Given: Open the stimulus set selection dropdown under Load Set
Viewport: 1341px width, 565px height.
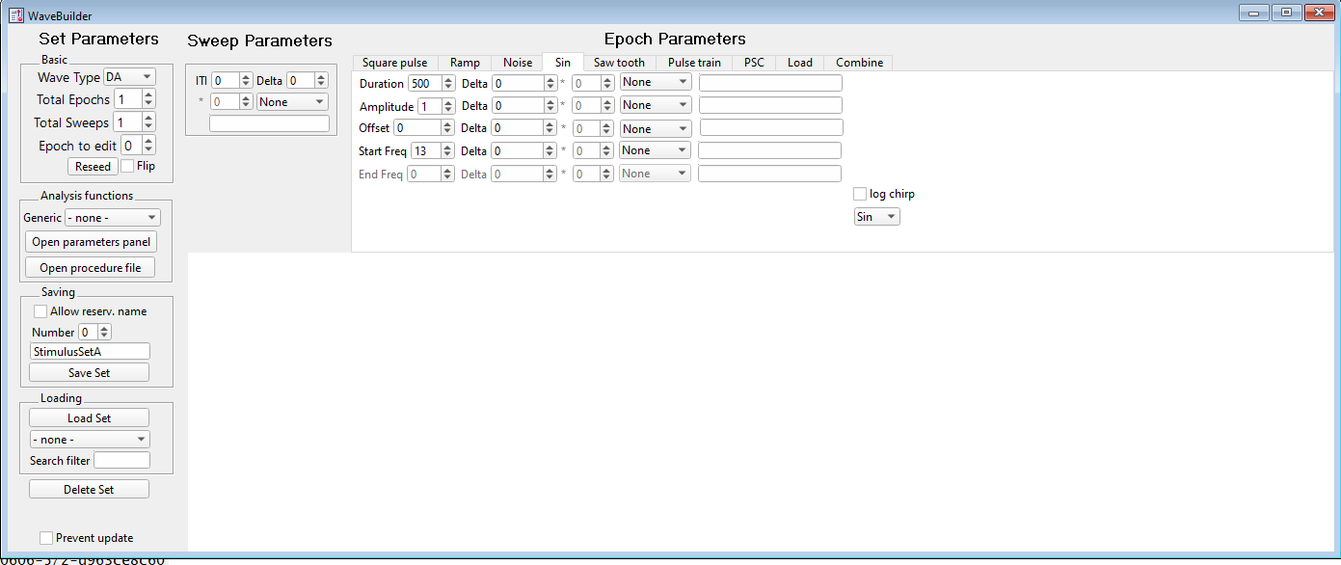Looking at the screenshot, I should point(89,439).
